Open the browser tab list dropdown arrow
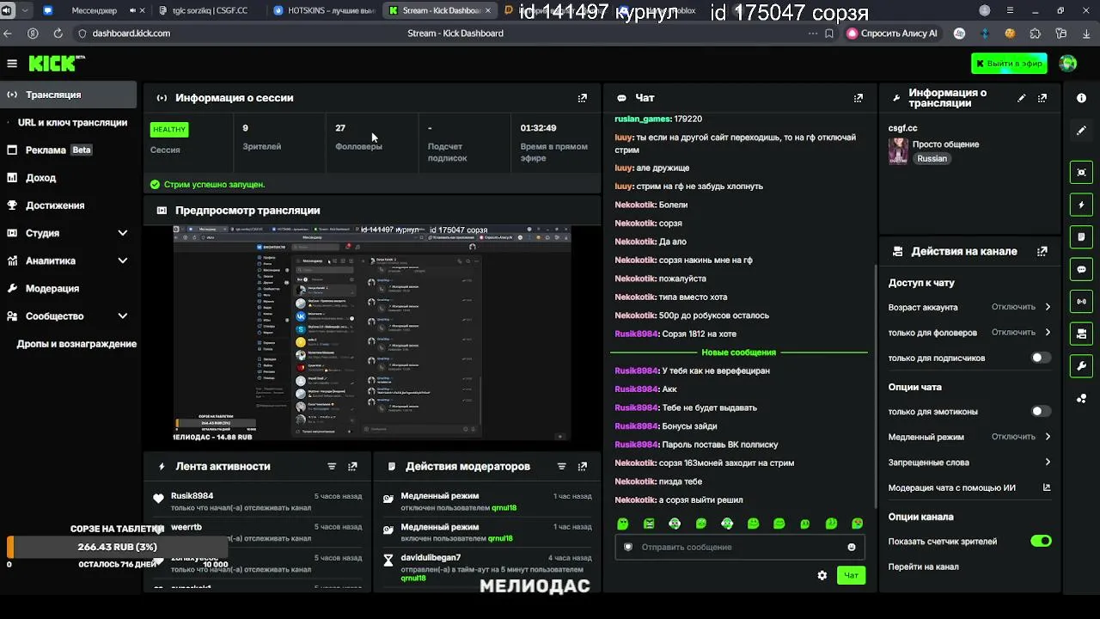The height and width of the screenshot is (619, 1100). point(24,10)
